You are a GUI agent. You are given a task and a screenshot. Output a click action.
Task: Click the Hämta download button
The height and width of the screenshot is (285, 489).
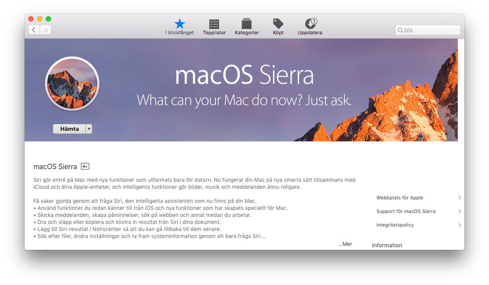tap(69, 129)
